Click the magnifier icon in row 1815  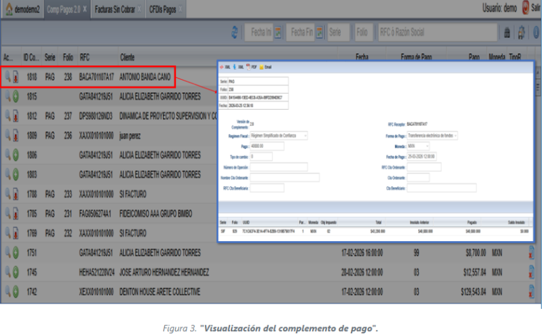tap(7, 96)
